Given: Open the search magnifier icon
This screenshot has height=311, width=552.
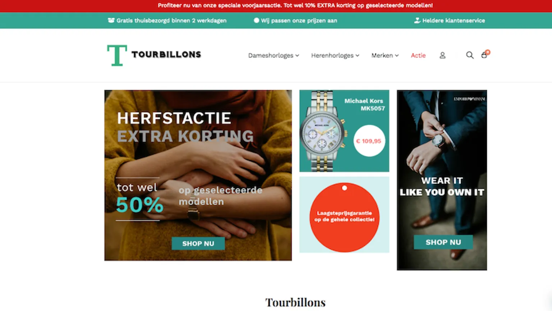Looking at the screenshot, I should coord(470,55).
